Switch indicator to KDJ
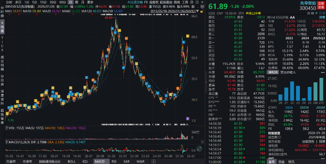Image resolution: width=326 pixels, height=164 pixels. (85, 161)
